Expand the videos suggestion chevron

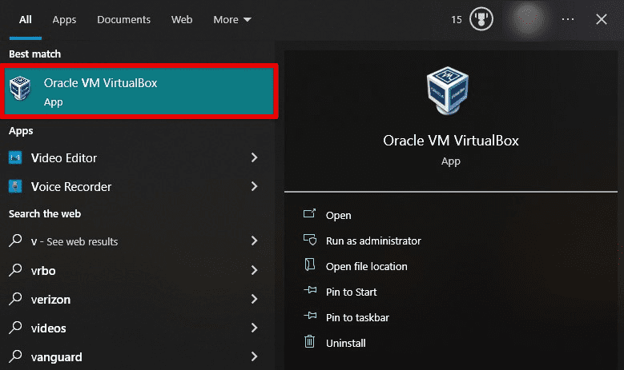click(x=254, y=328)
